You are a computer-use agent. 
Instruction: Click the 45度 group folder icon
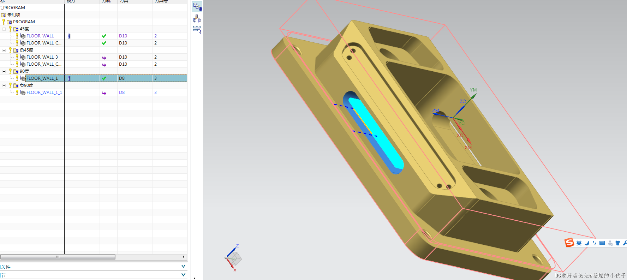[16, 29]
